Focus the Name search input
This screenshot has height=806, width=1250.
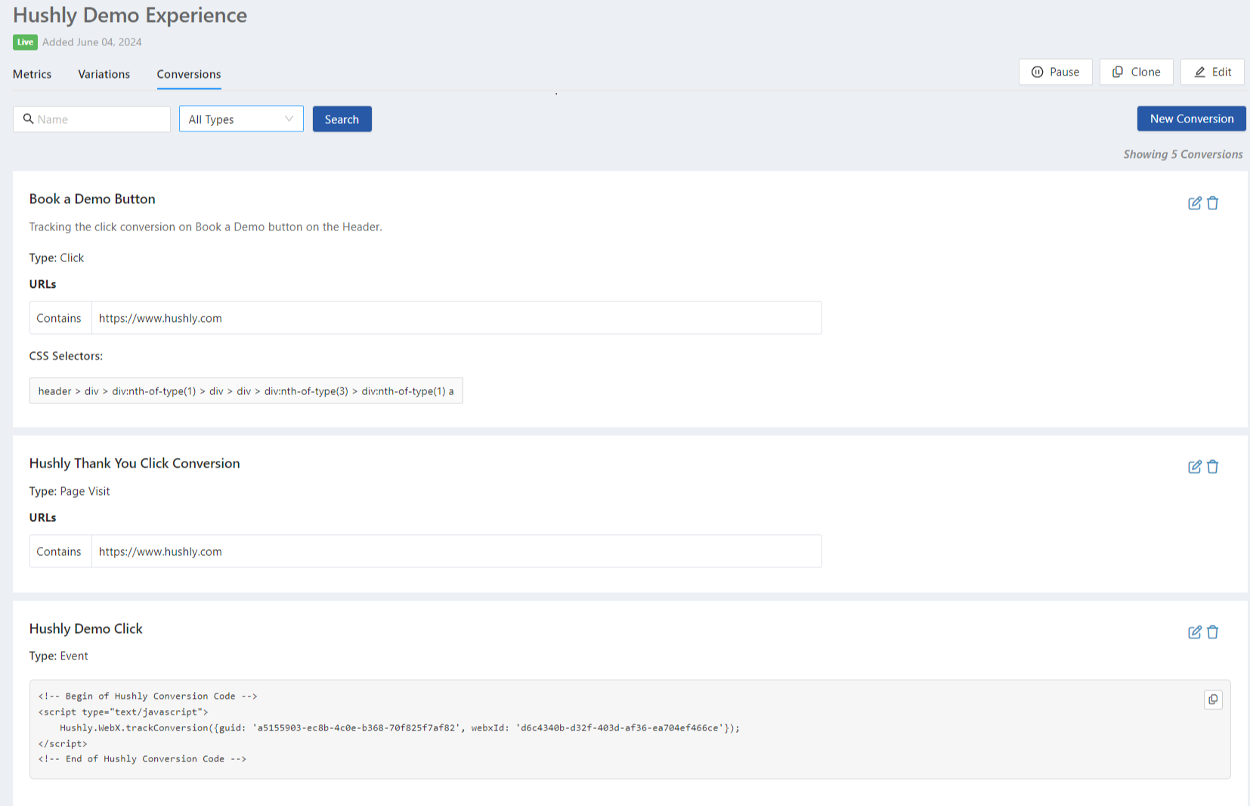91,119
